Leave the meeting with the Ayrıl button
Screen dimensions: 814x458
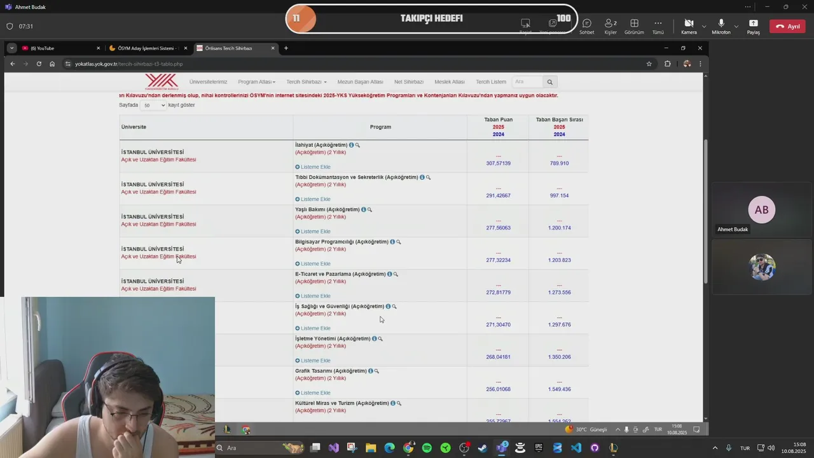click(x=787, y=26)
